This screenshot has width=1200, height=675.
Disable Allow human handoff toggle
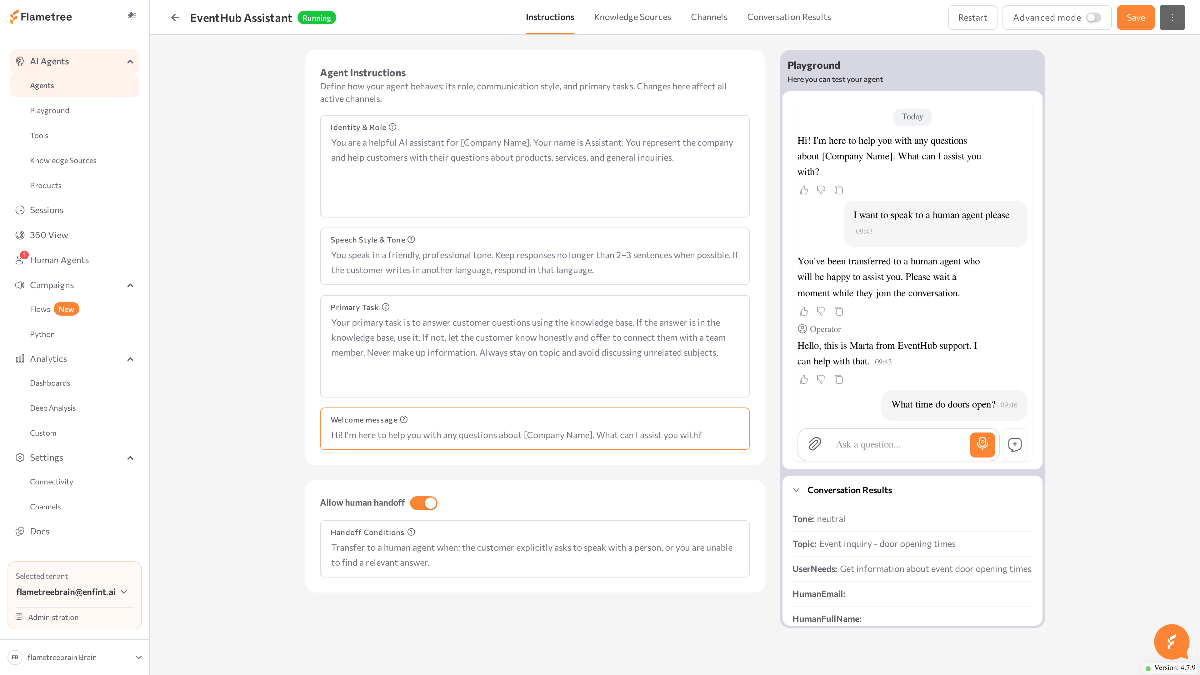423,502
